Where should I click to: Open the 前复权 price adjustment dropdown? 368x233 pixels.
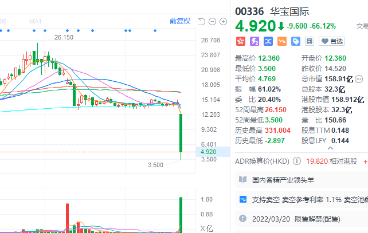click(x=179, y=21)
